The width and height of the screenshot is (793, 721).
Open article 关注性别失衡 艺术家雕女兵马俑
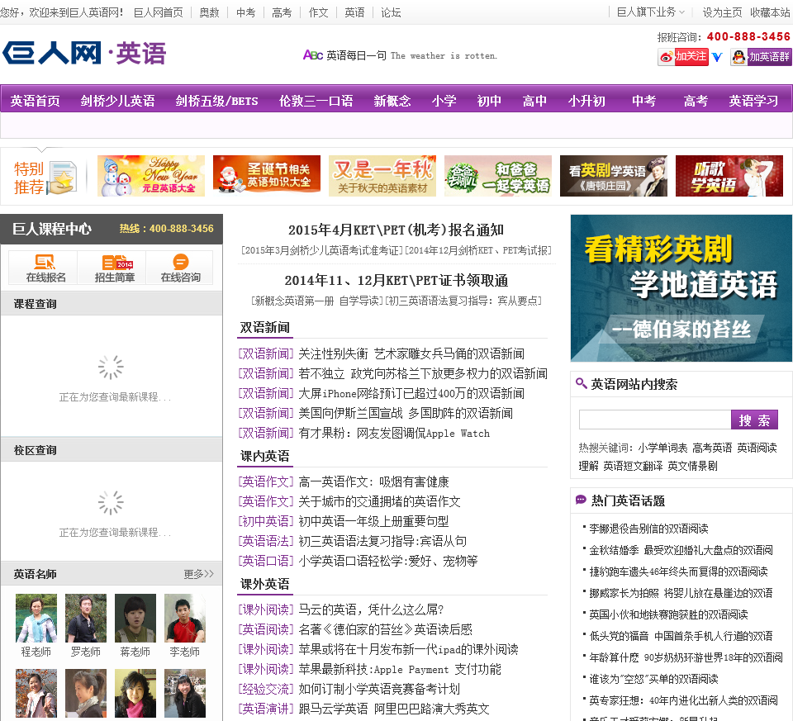[411, 353]
